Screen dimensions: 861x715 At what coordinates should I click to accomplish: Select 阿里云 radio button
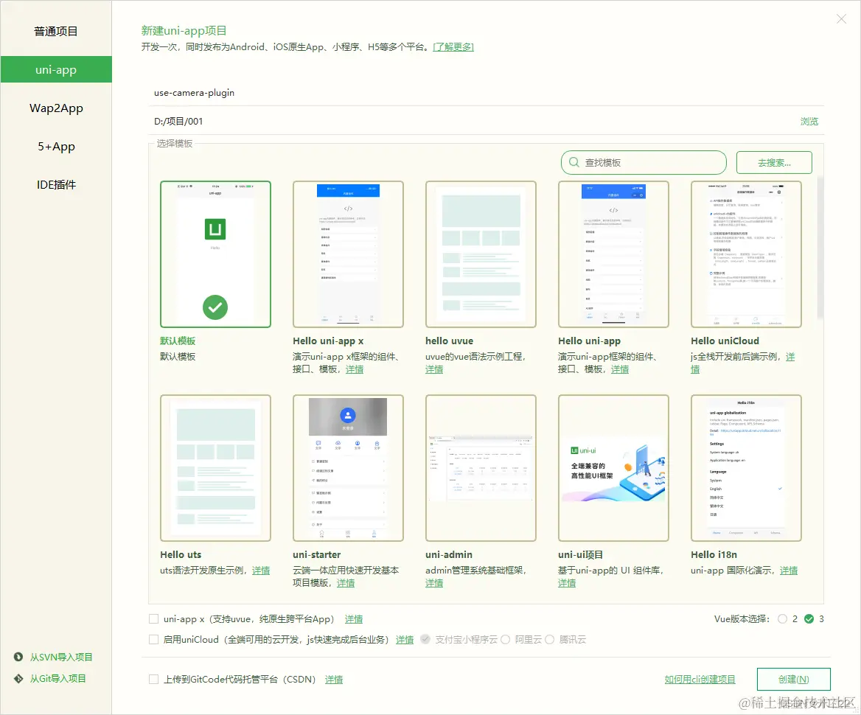(x=505, y=639)
